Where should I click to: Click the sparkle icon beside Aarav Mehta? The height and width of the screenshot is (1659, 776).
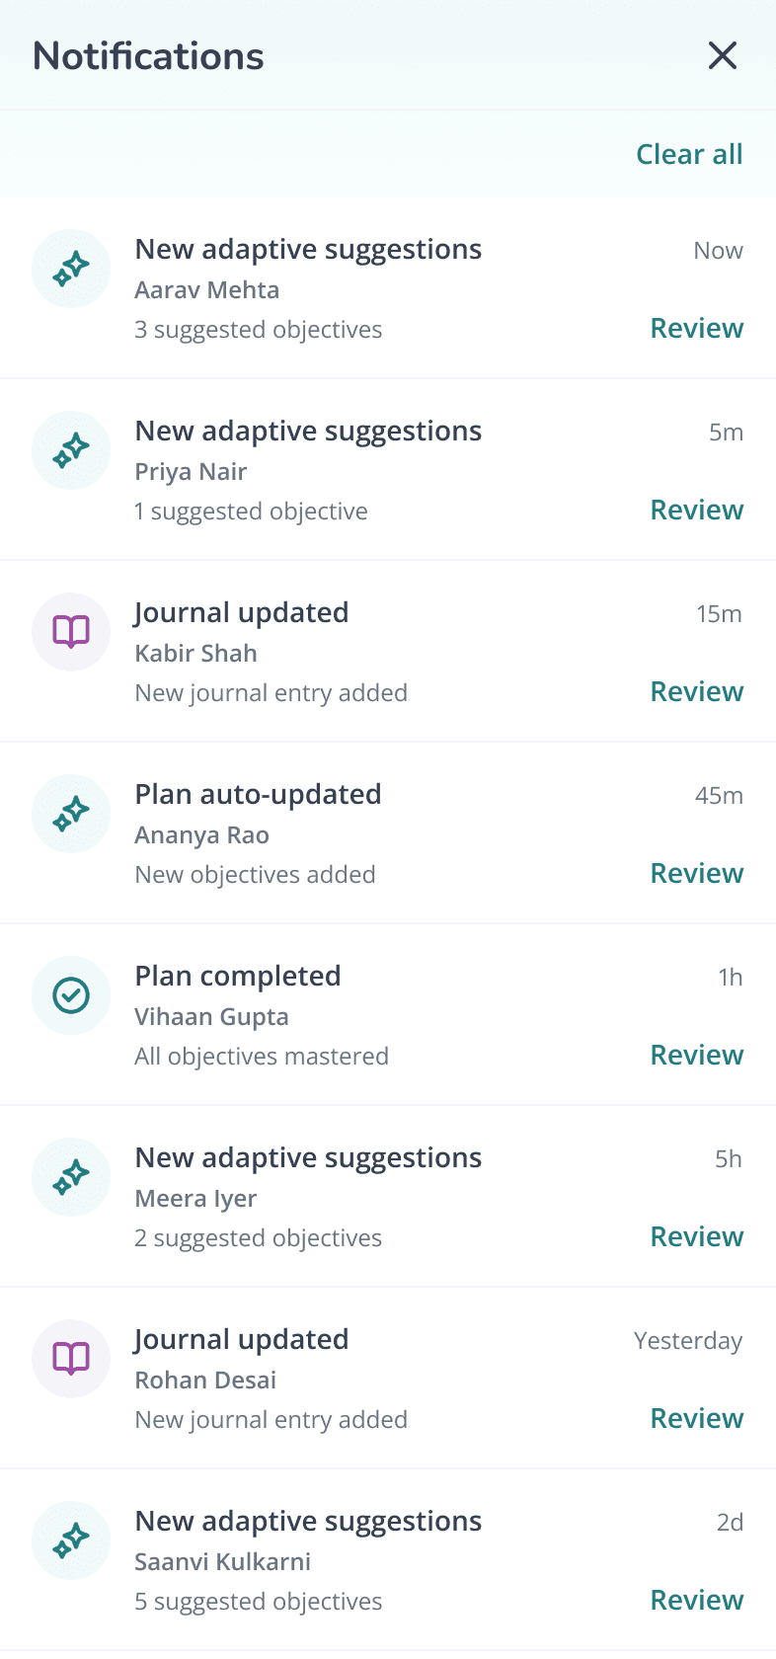(71, 269)
